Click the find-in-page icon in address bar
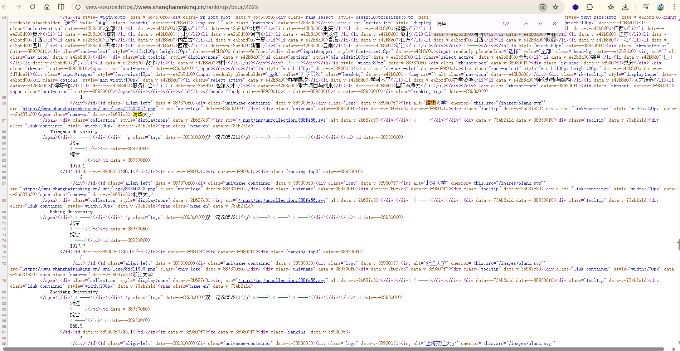This screenshot has width=680, height=351. (x=543, y=7)
